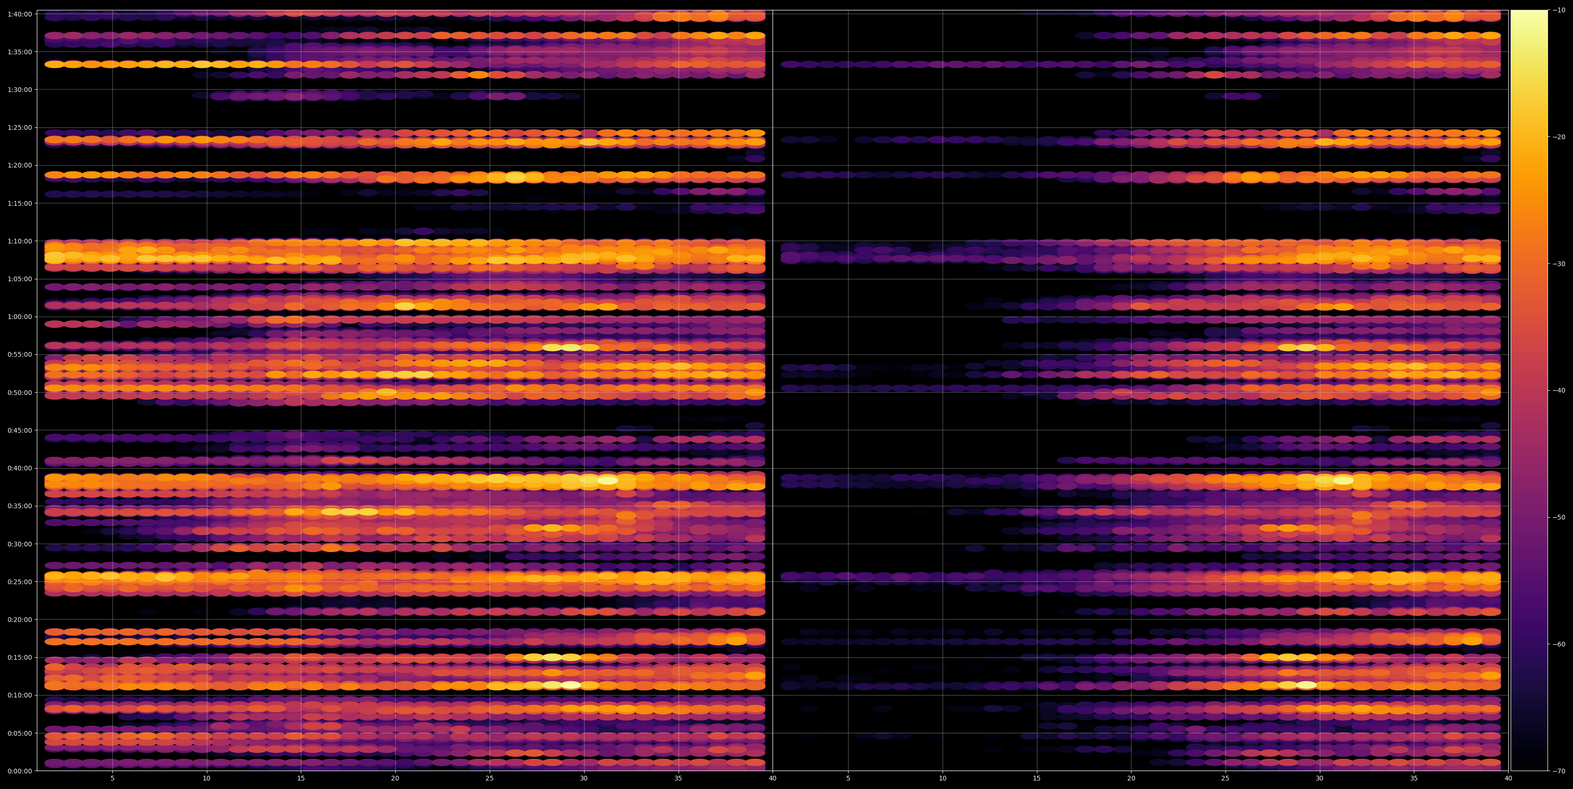Click the −10 colorbar tick label

click(x=1559, y=10)
